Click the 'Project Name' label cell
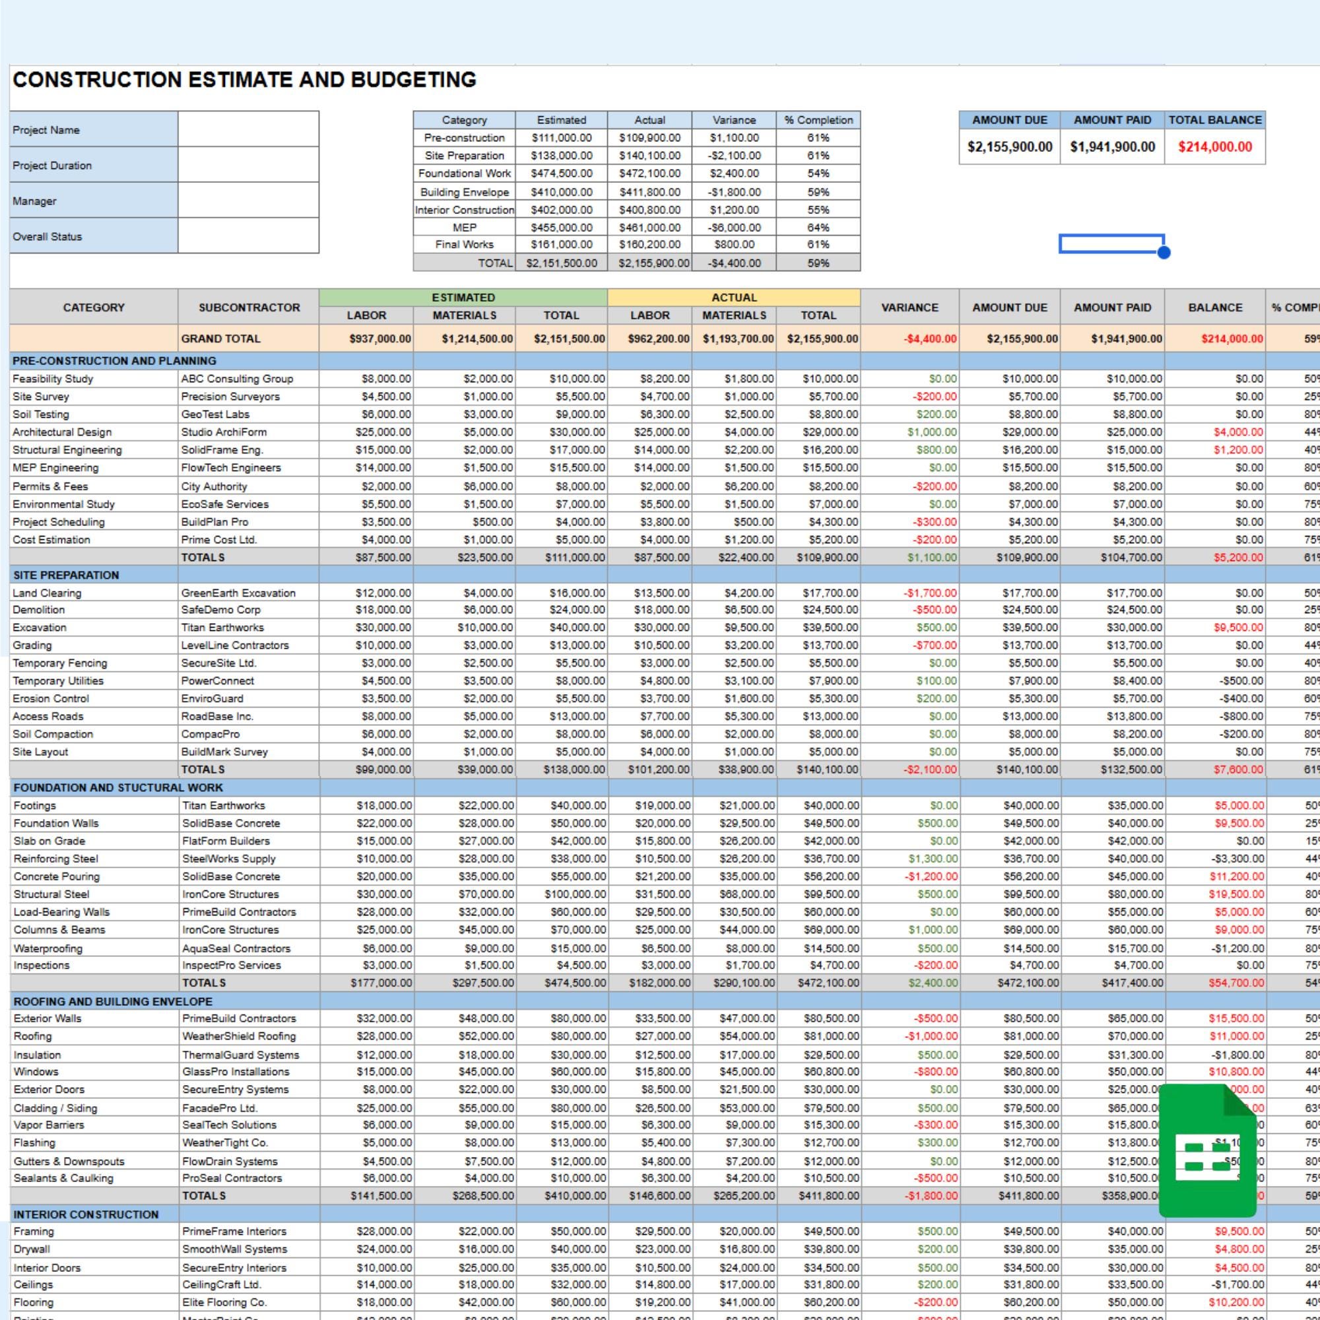The width and height of the screenshot is (1320, 1320). [94, 130]
